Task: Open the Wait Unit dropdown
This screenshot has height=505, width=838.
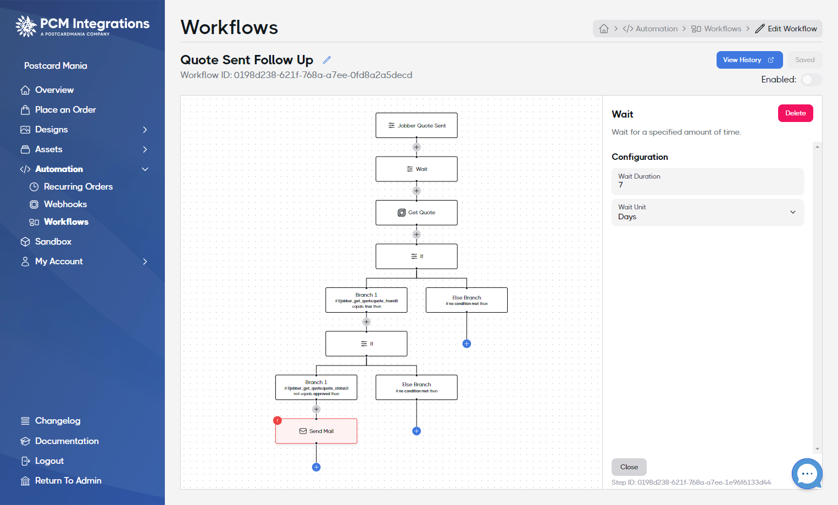Action: click(x=708, y=212)
